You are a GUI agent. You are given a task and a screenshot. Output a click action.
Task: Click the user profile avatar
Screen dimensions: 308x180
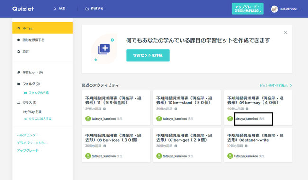point(274,9)
